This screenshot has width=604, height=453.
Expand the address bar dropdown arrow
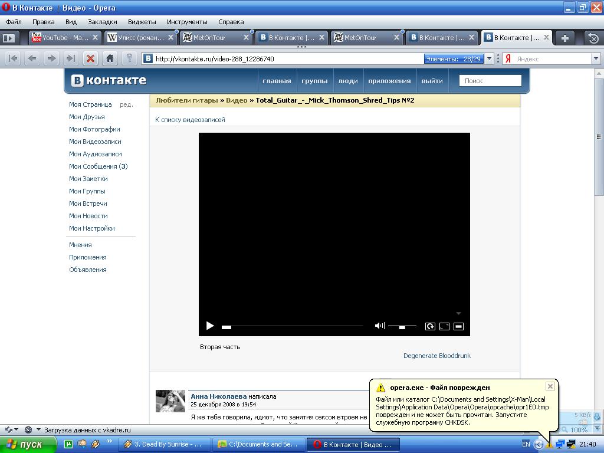[489, 59]
